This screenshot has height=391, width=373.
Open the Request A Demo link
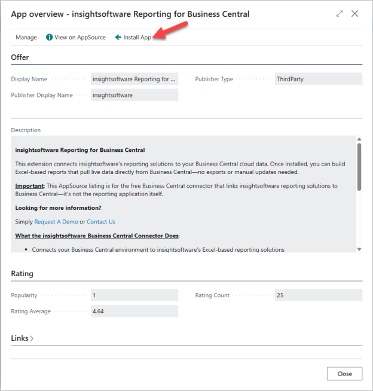(56, 222)
